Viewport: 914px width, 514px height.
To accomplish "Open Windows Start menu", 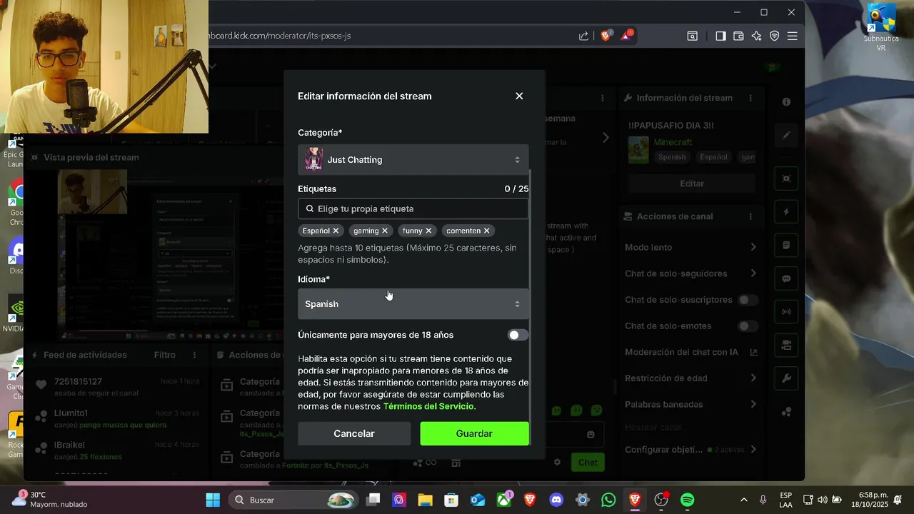I will [213, 500].
